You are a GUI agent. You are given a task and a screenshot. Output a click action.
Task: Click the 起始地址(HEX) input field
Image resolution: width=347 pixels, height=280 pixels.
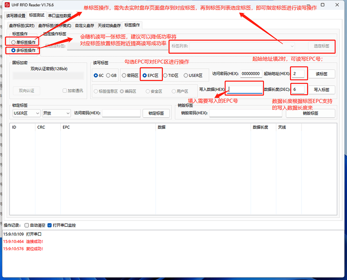pyautogui.click(x=298, y=74)
